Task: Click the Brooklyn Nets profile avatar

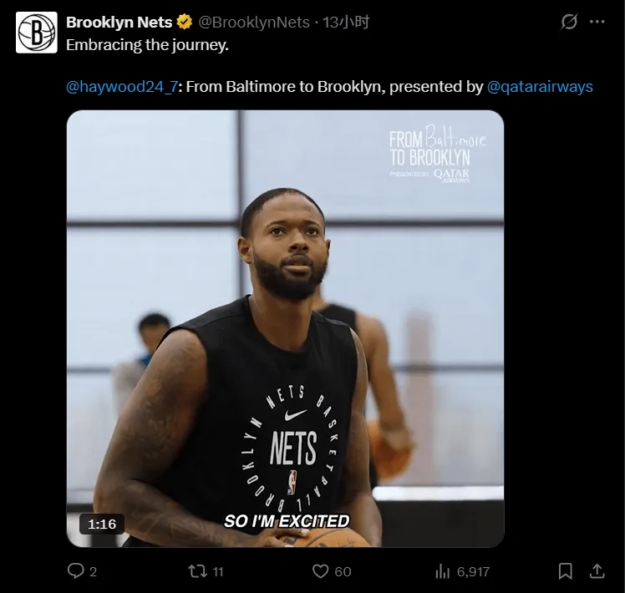Action: pyautogui.click(x=37, y=33)
